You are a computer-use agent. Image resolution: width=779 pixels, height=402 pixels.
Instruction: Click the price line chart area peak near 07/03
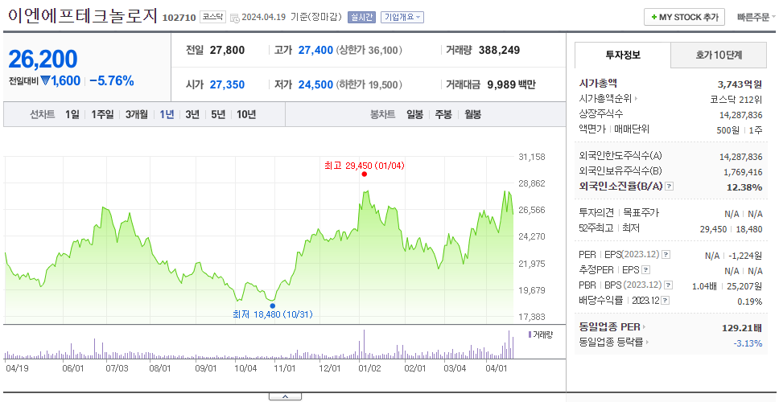tap(103, 207)
